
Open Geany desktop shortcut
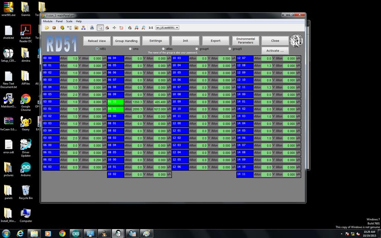tap(26, 123)
